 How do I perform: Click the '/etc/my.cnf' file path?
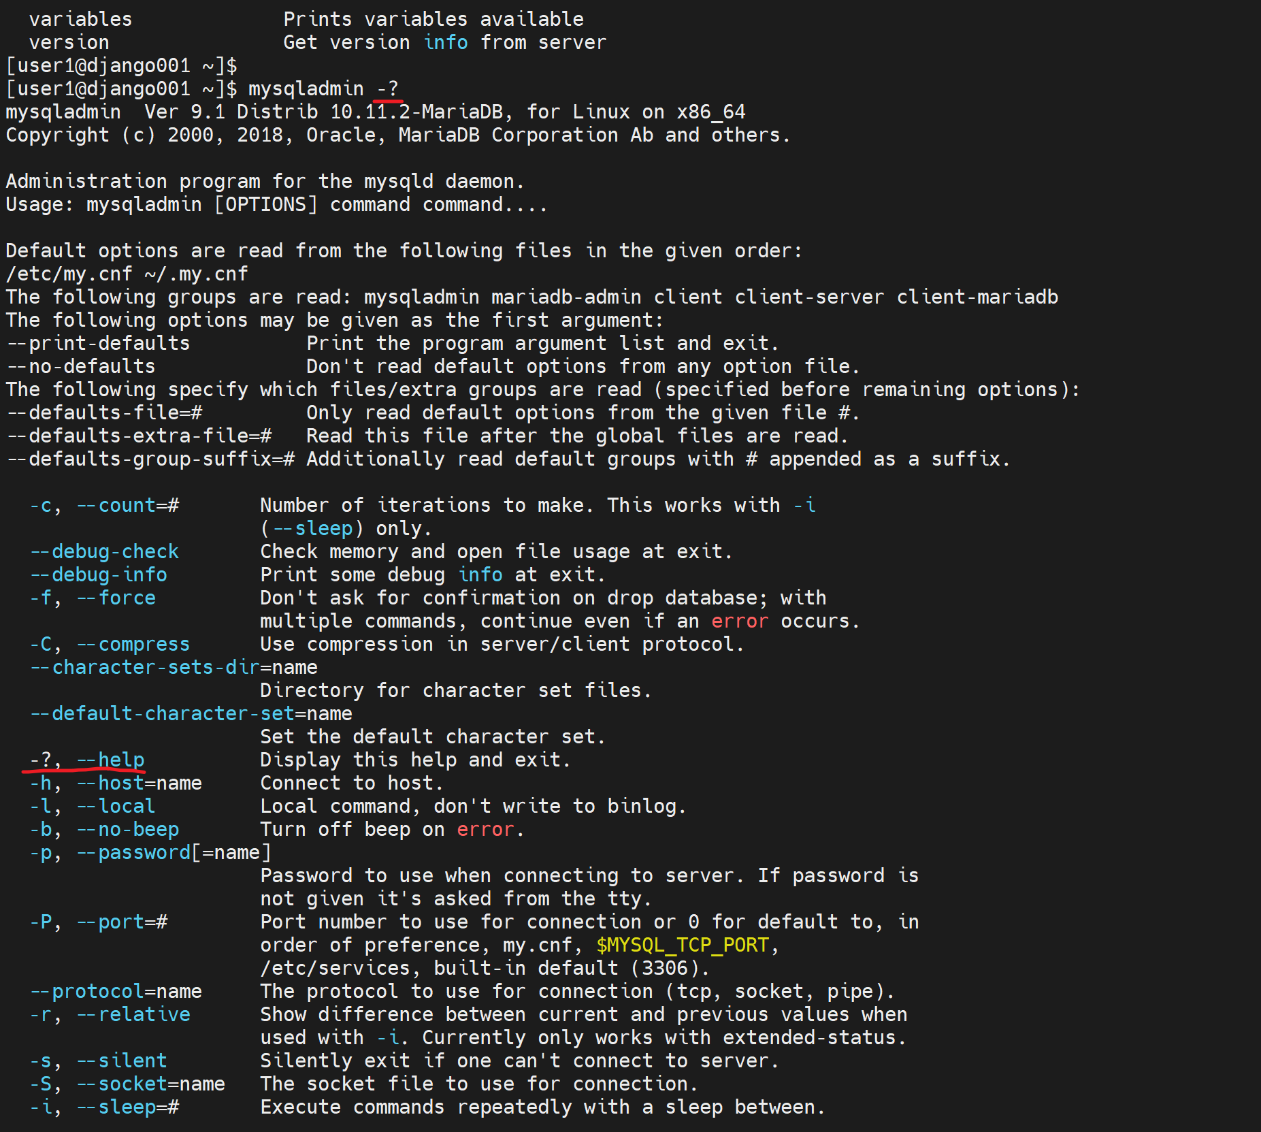[69, 274]
